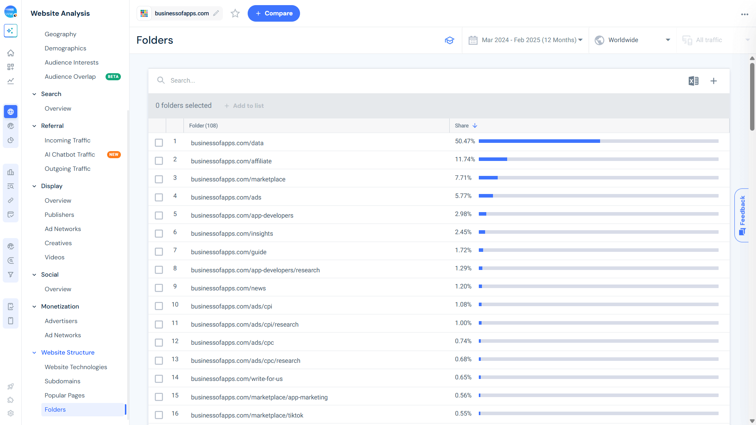The image size is (756, 425).
Task: Open AI Chatbot Traffic page
Action: tap(70, 155)
